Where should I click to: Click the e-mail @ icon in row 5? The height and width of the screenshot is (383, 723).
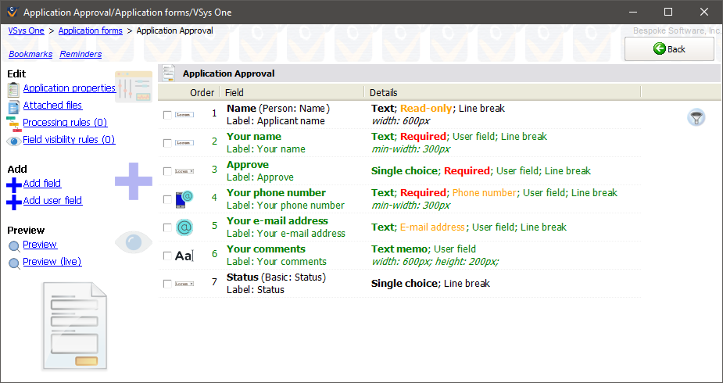pyautogui.click(x=184, y=227)
